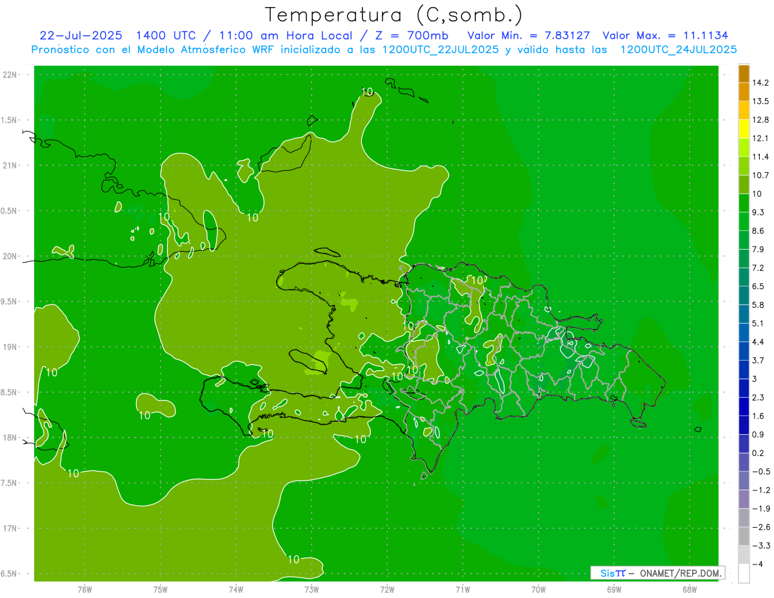The width and height of the screenshot is (774, 598).
Task: Click the dark orange swatch above 14.2
Action: pyautogui.click(x=744, y=74)
